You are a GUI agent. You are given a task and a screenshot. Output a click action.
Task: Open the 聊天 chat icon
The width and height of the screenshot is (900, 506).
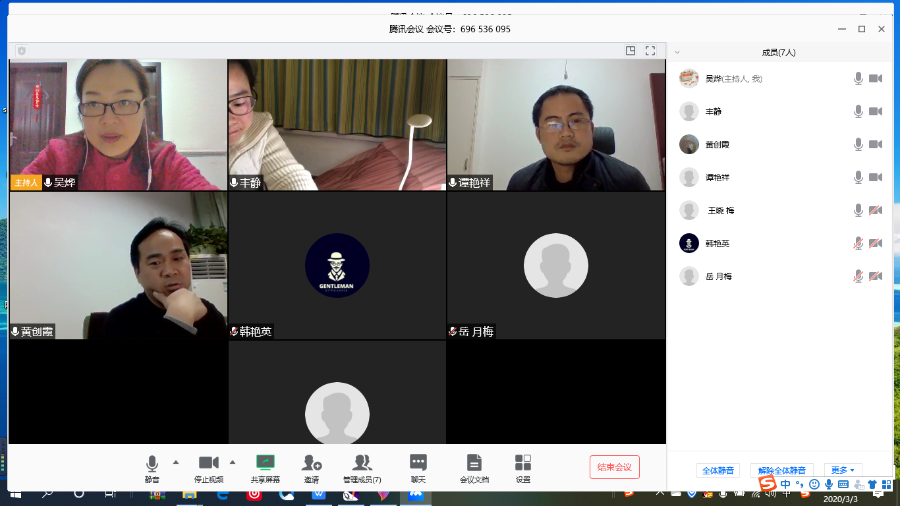418,463
